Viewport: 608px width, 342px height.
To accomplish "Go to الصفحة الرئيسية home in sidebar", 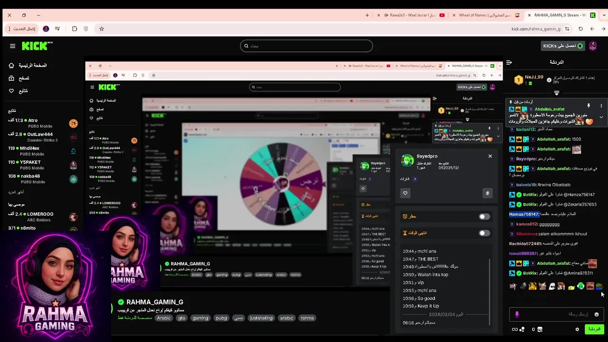I will coord(28,66).
